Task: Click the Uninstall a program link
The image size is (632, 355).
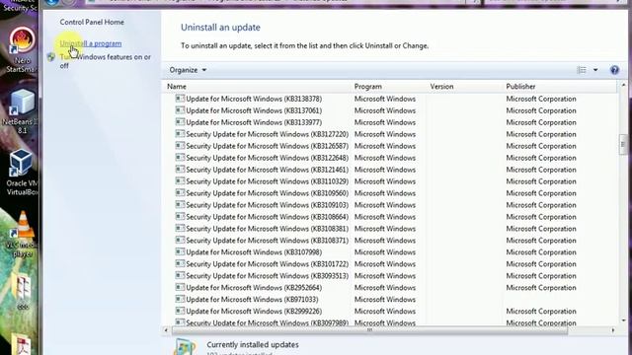Action: (91, 43)
